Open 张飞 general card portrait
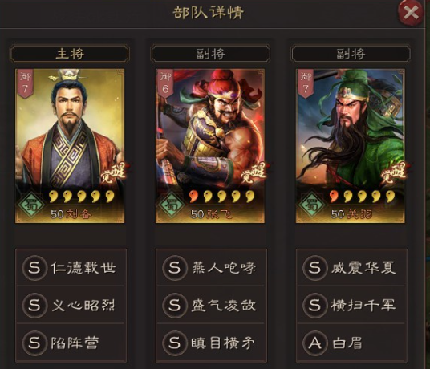The width and height of the screenshot is (430, 369). (x=210, y=146)
